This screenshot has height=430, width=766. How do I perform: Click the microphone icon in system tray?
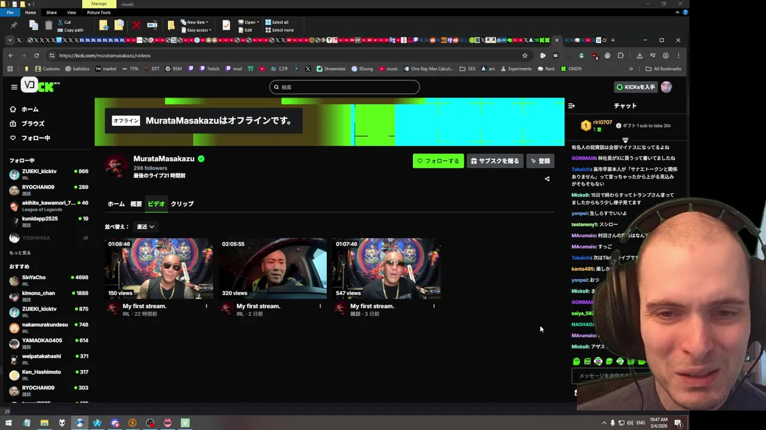(612, 423)
